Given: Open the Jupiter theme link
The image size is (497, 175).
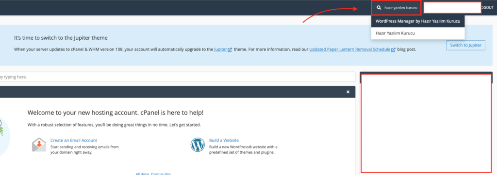Looking at the screenshot, I should 221,49.
